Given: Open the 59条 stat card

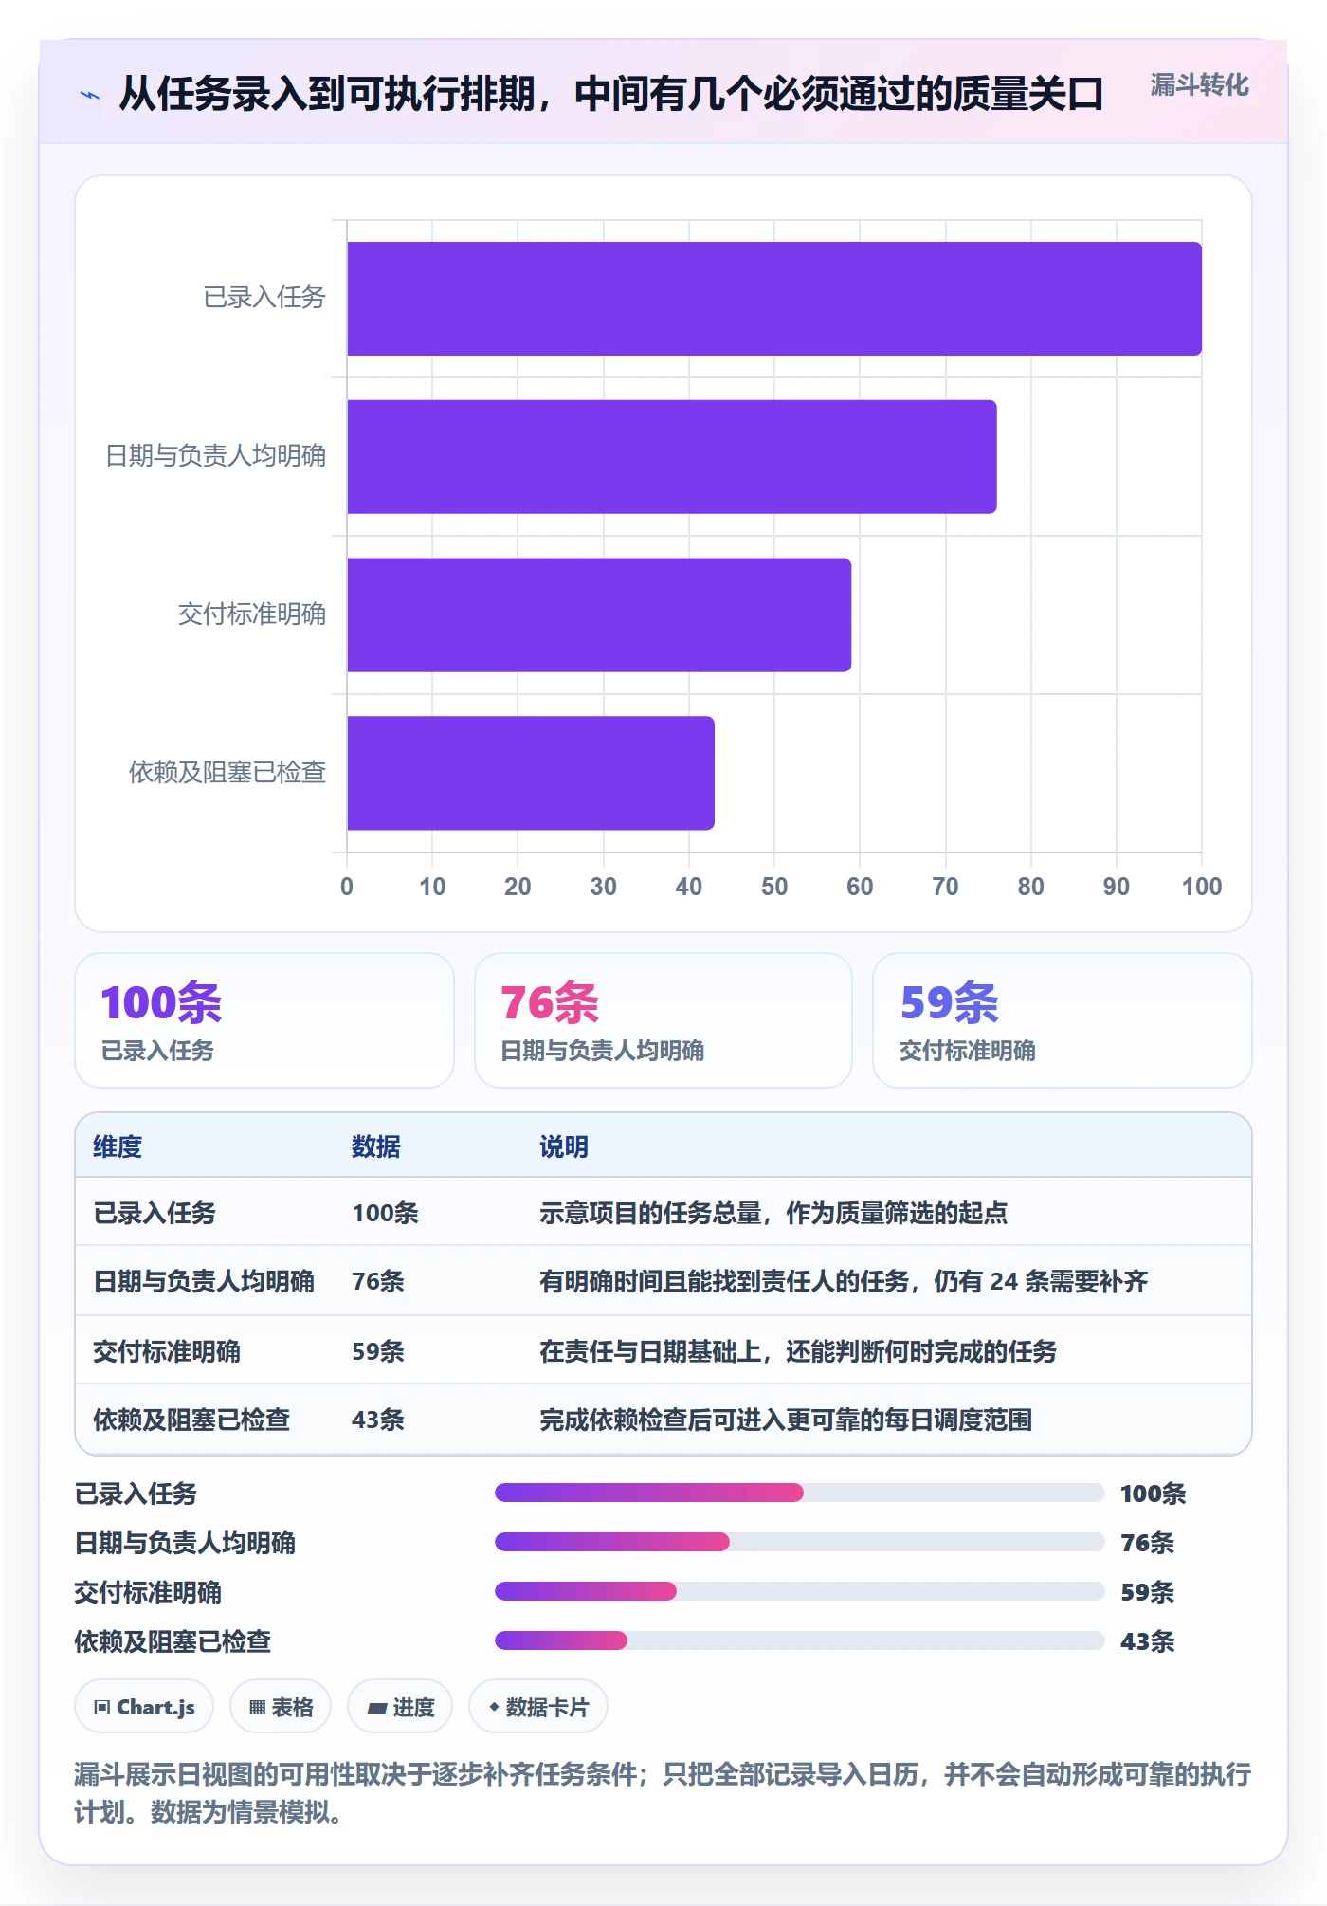Looking at the screenshot, I should (x=1063, y=1020).
